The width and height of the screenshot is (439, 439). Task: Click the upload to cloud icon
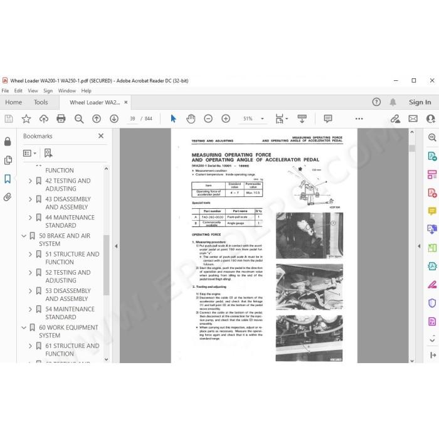[x=44, y=119]
